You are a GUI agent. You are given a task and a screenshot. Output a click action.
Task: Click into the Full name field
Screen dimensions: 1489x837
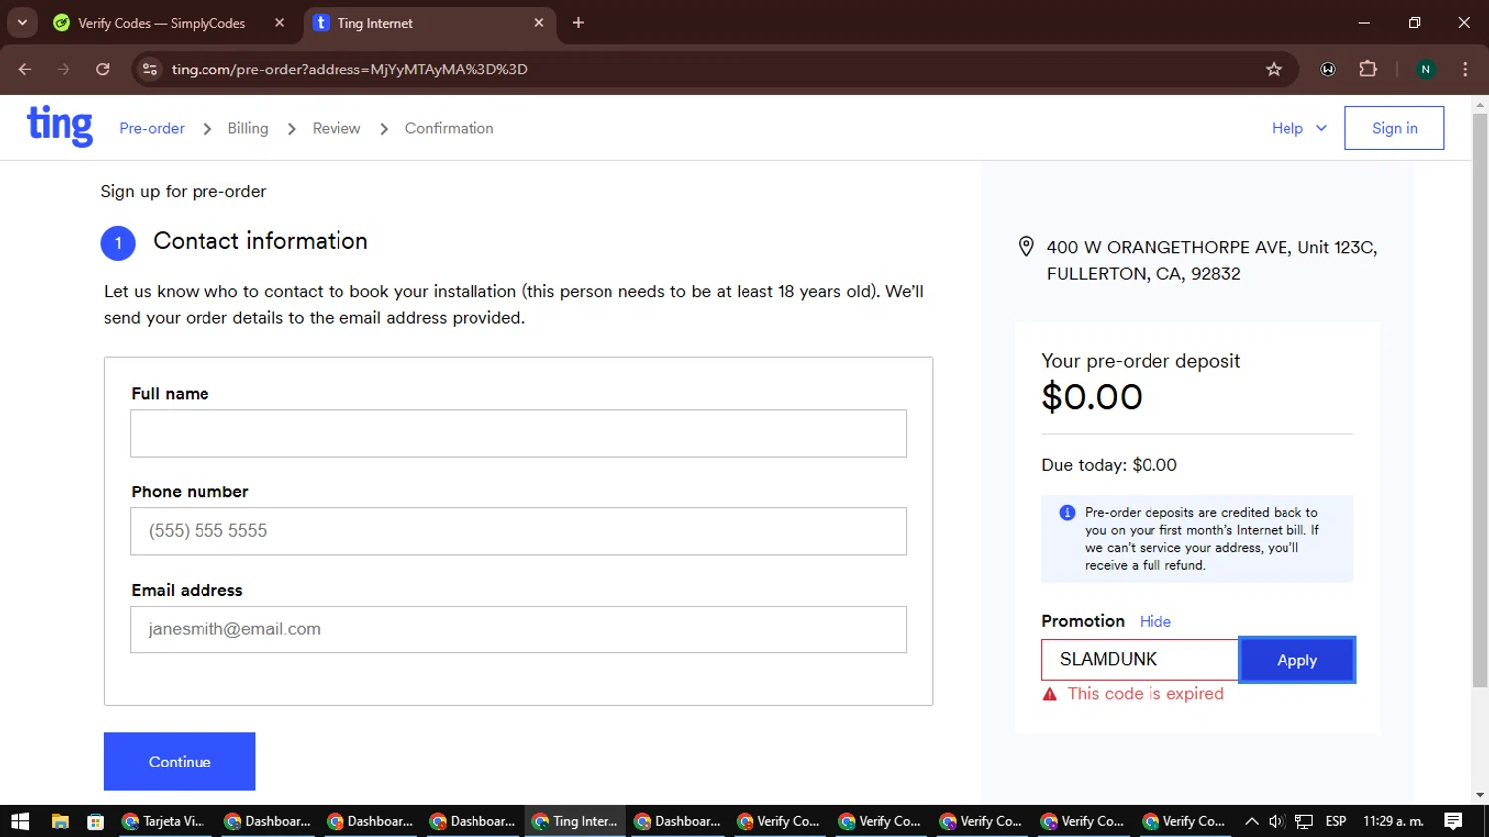click(518, 434)
